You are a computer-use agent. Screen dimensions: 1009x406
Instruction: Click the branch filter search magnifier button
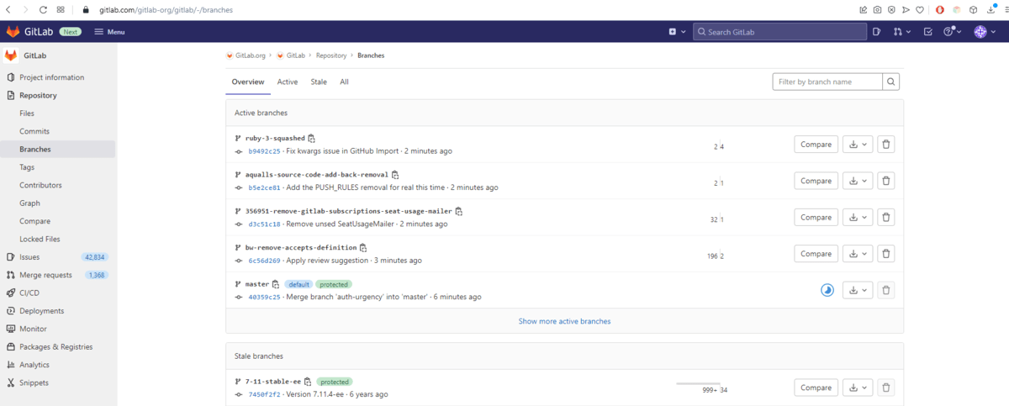[891, 82]
